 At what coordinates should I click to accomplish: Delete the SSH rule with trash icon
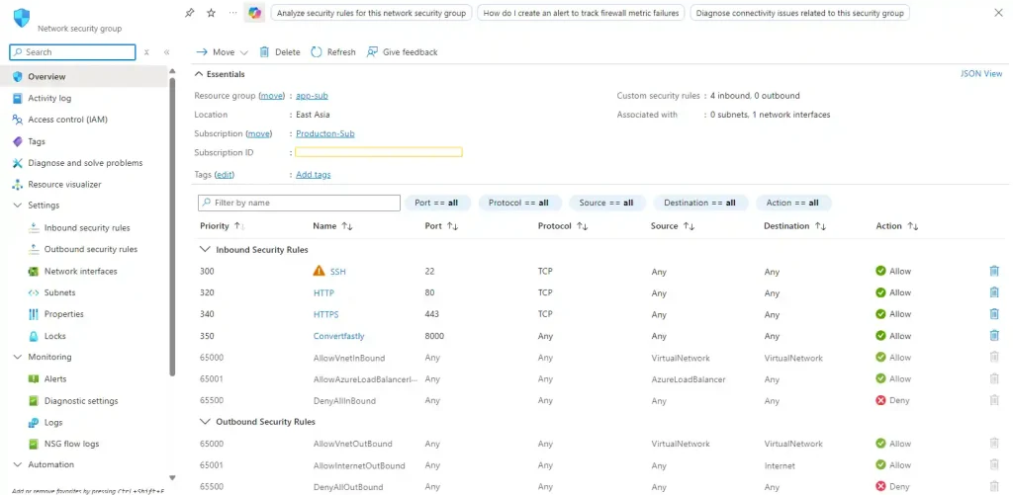pyautogui.click(x=993, y=271)
